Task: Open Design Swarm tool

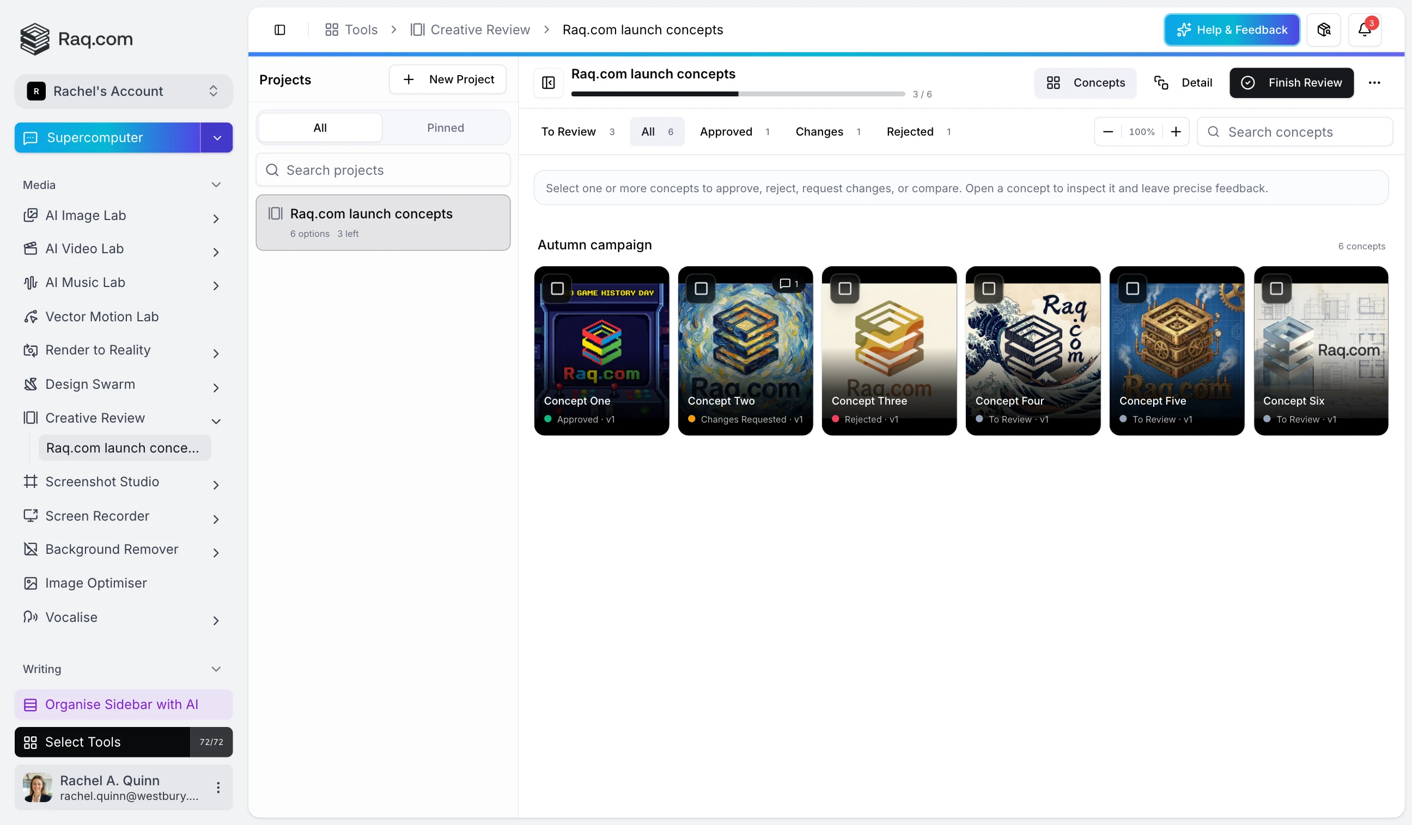Action: click(x=90, y=384)
